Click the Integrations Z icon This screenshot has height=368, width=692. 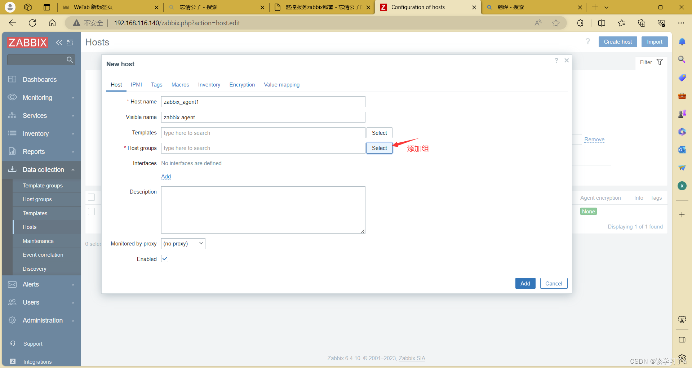(13, 361)
